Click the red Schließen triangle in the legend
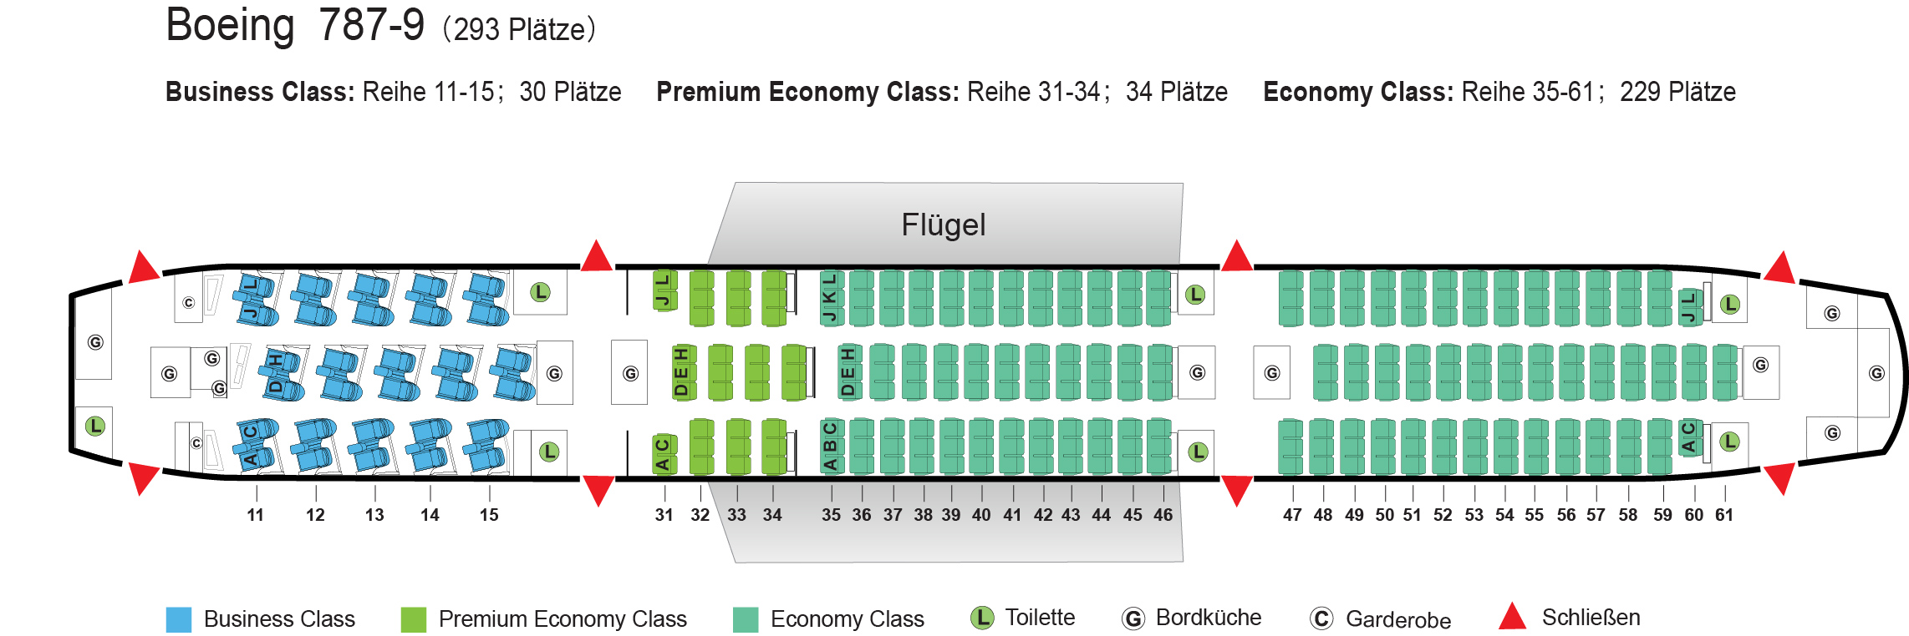 point(1512,618)
